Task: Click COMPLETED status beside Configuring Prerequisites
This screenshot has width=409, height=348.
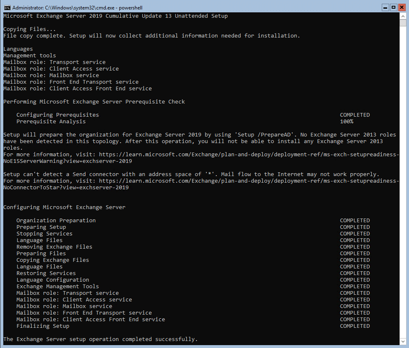Action: [x=355, y=115]
